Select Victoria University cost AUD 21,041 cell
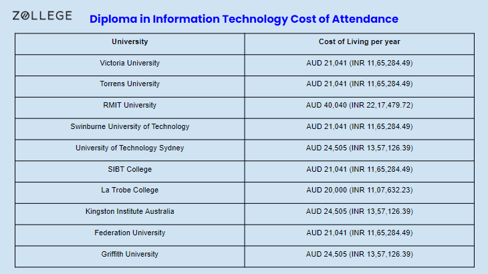Viewport: 488px width, 274px height. click(360, 65)
